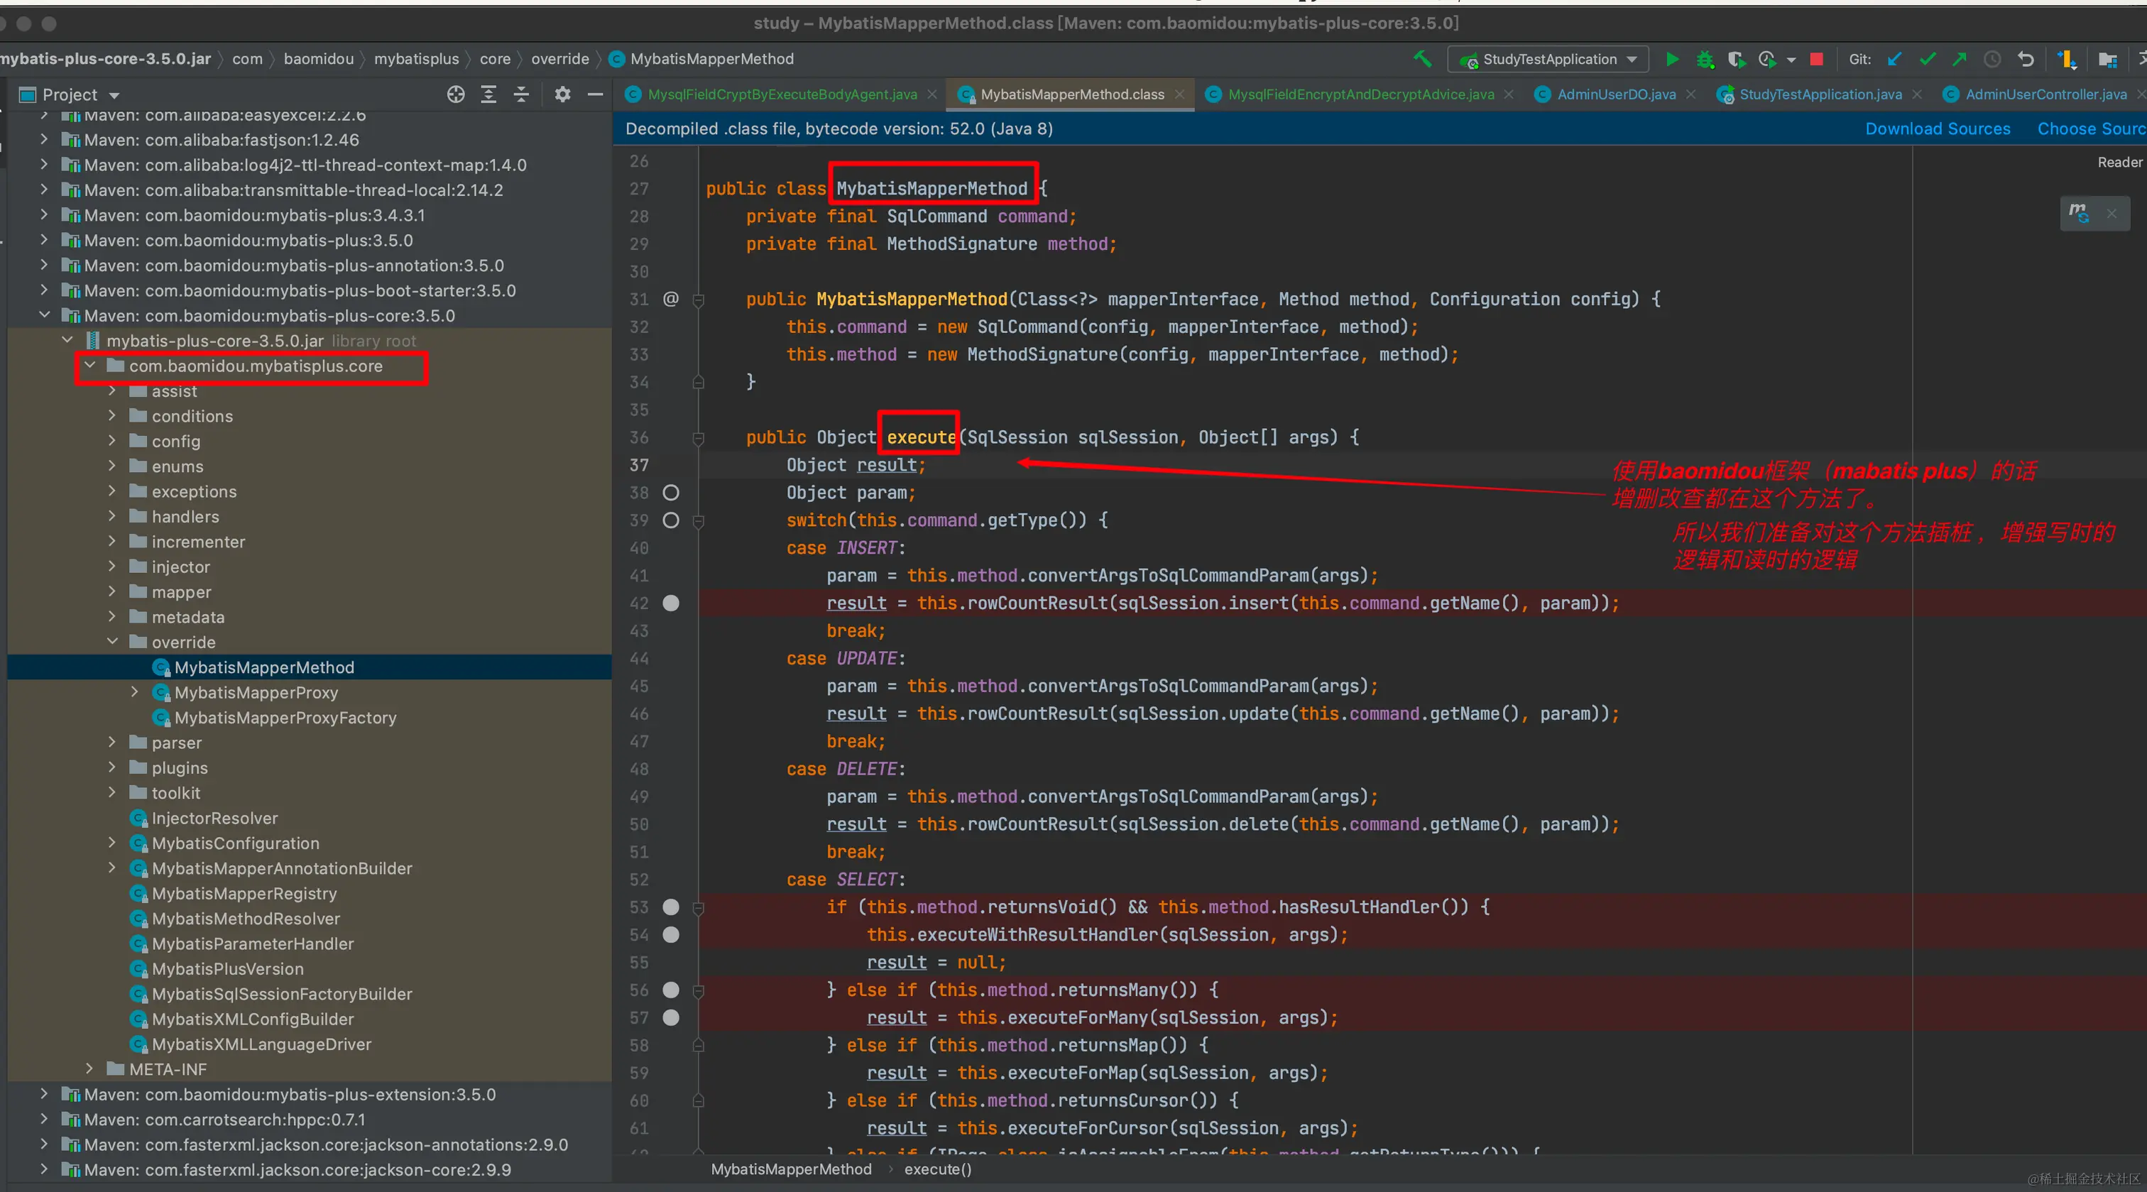
Task: Click 'MybatisMapperMethod' in the bottom editor breadcrumb
Action: (791, 1169)
